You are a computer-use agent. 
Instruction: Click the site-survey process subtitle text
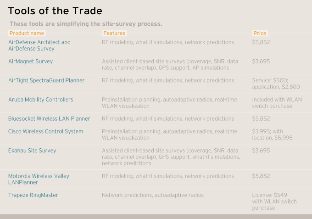(x=86, y=23)
